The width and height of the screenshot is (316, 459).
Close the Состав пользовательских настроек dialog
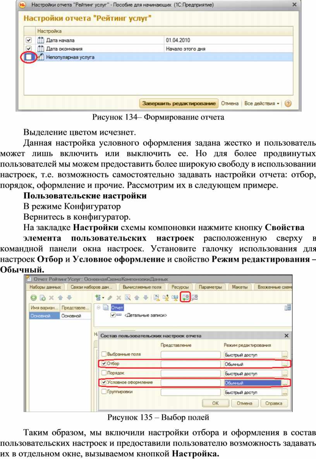click(x=287, y=335)
